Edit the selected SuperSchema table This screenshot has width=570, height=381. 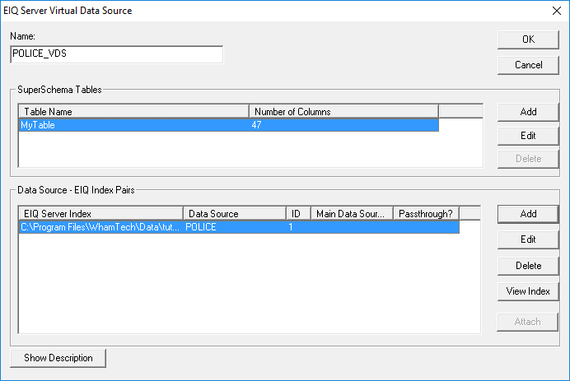click(528, 136)
